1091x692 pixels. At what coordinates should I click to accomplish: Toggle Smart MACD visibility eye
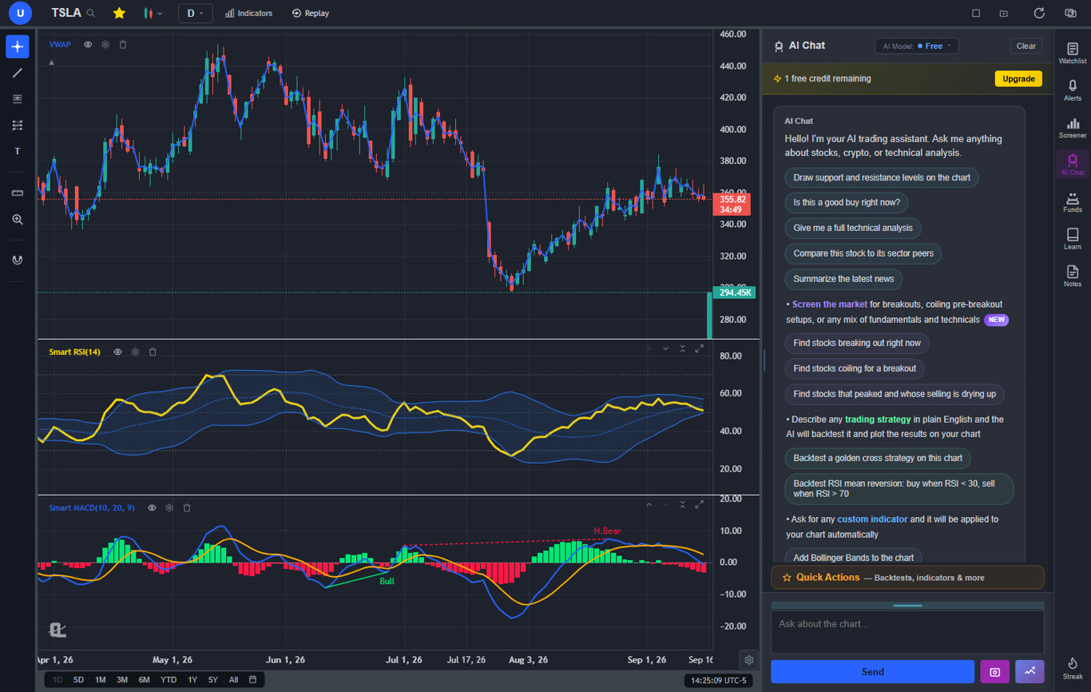[152, 507]
